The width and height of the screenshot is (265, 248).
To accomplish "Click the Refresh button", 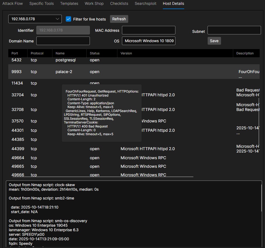I will point(119,19).
